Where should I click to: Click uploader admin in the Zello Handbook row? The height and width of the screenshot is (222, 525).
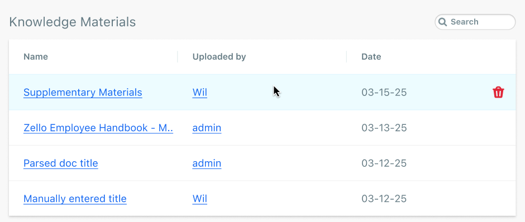tap(207, 128)
